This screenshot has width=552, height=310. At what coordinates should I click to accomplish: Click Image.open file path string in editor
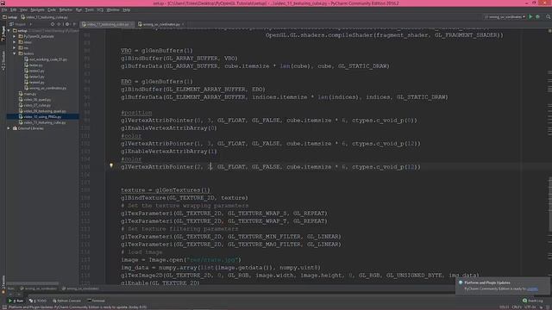212,260
